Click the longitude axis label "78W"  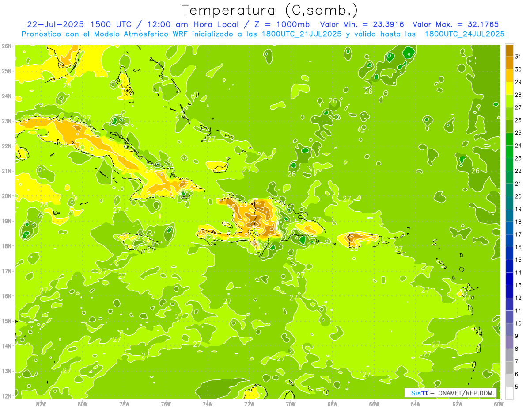[124, 404]
